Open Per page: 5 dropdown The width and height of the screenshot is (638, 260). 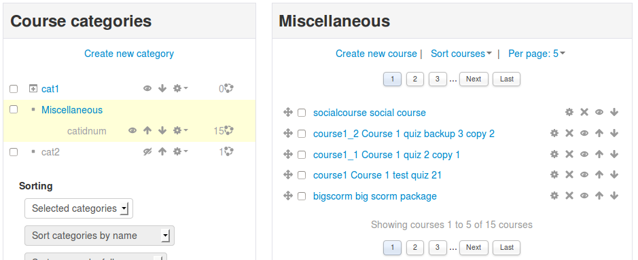(x=536, y=54)
